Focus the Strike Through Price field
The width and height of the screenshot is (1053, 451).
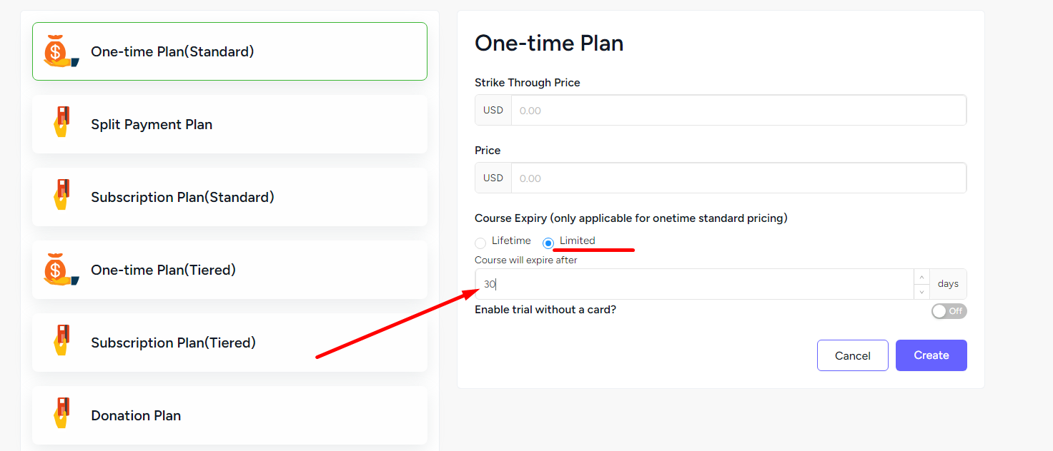click(x=738, y=111)
